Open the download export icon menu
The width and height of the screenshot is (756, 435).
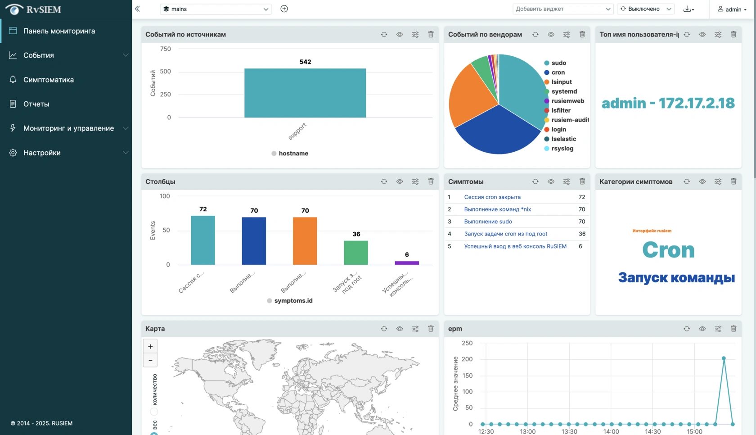pos(688,9)
